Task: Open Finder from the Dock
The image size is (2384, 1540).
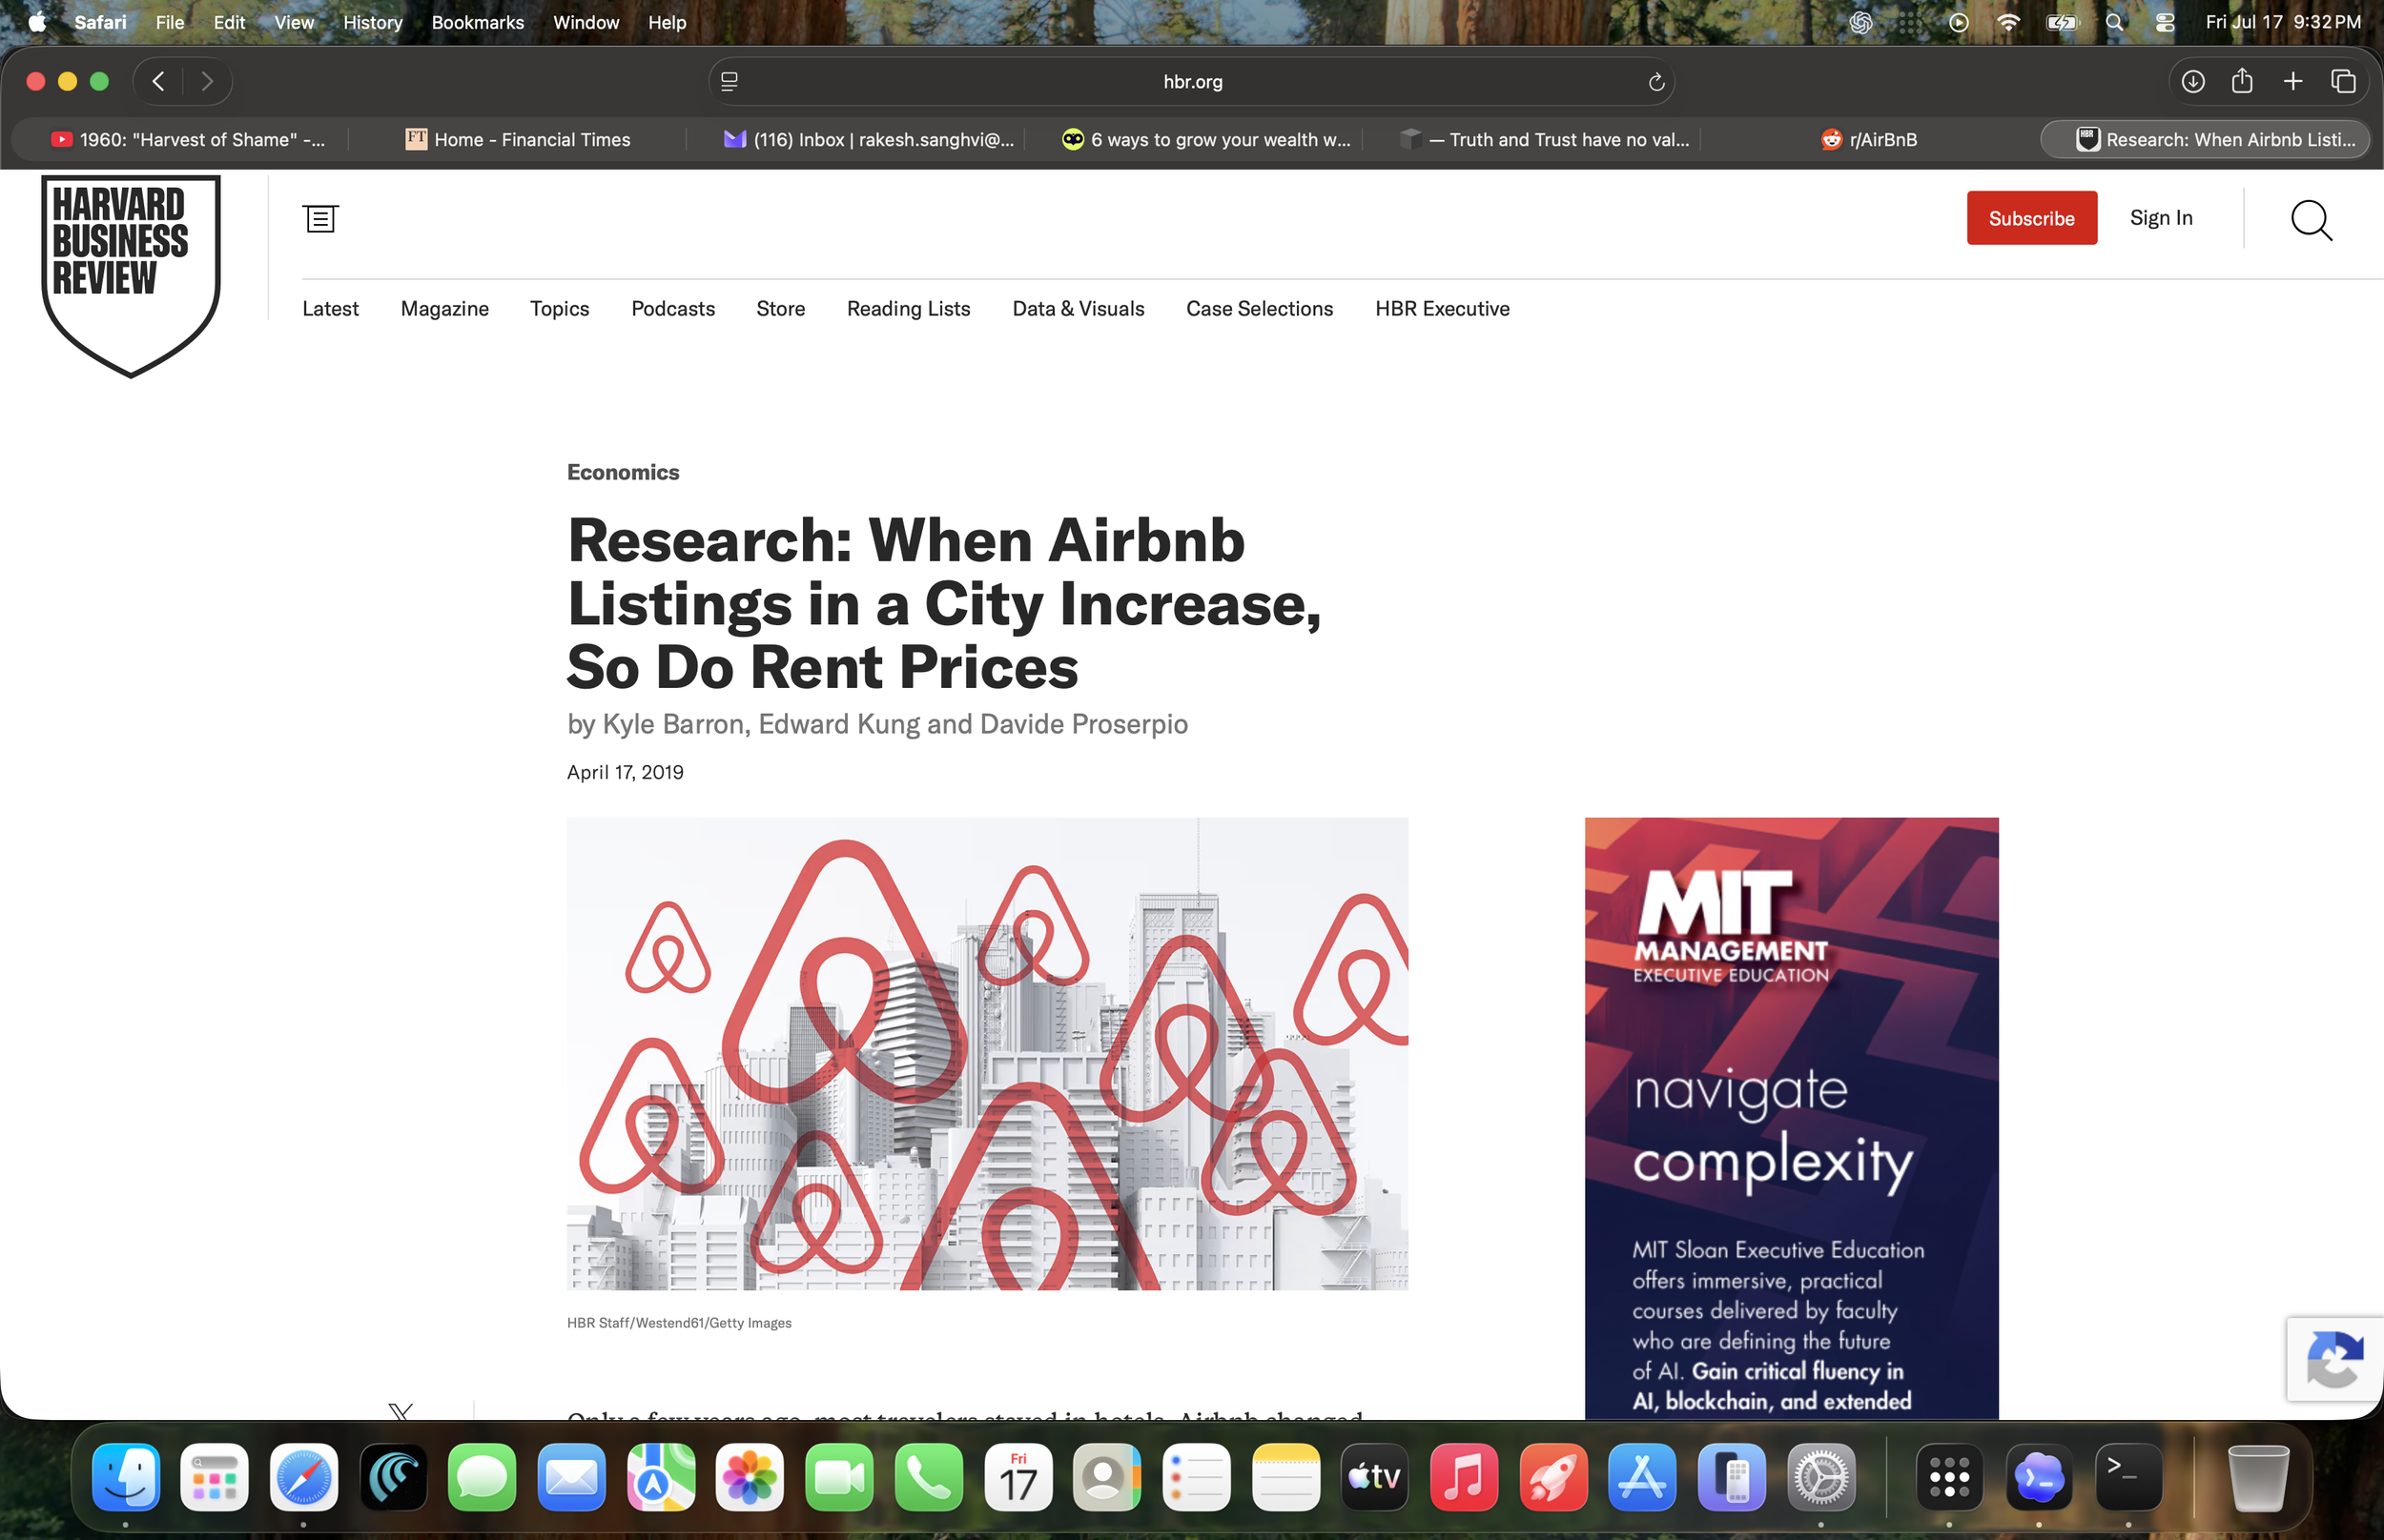Action: tap(125, 1477)
